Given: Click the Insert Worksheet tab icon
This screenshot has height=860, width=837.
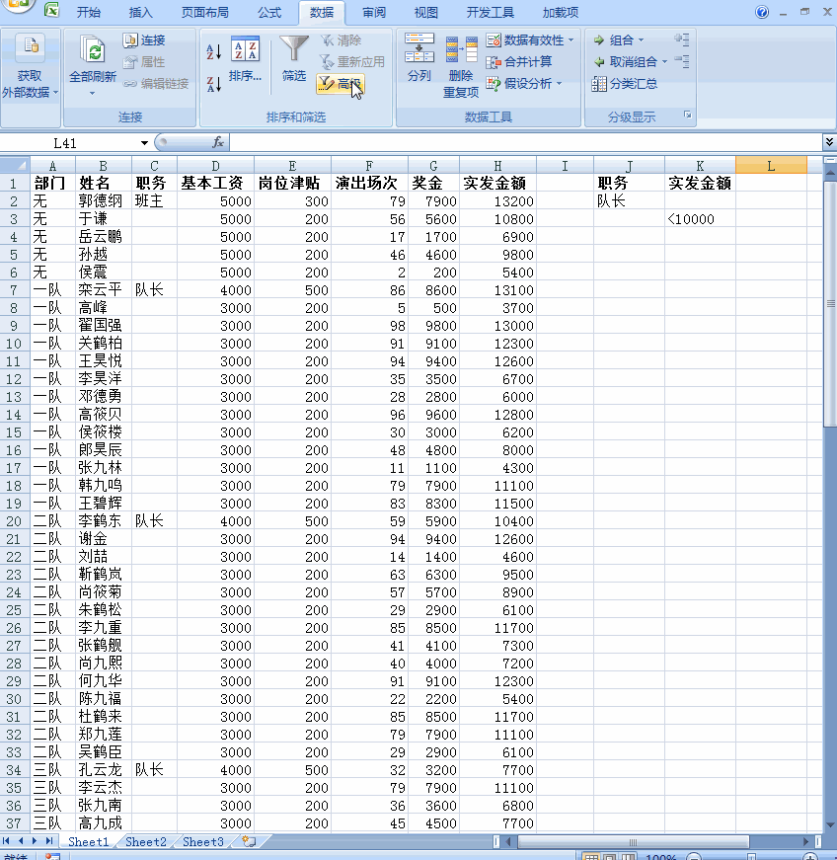Looking at the screenshot, I should tap(249, 841).
